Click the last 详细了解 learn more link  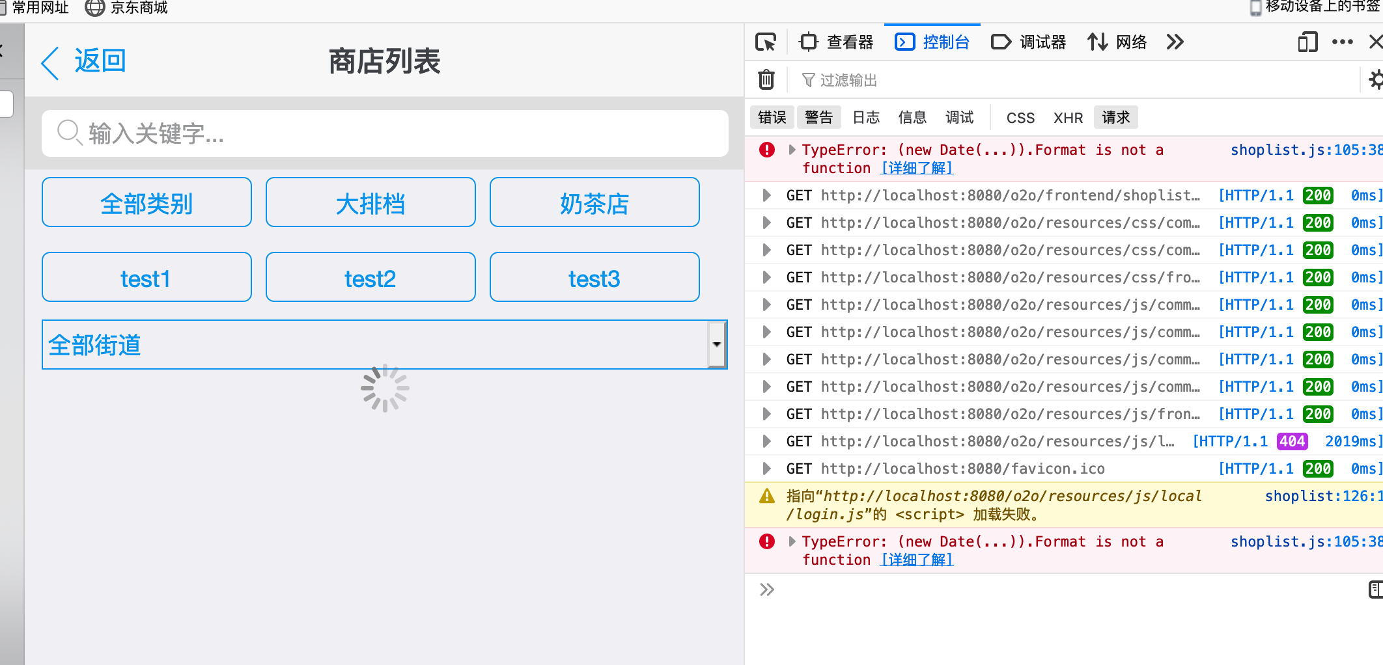pyautogui.click(x=917, y=560)
